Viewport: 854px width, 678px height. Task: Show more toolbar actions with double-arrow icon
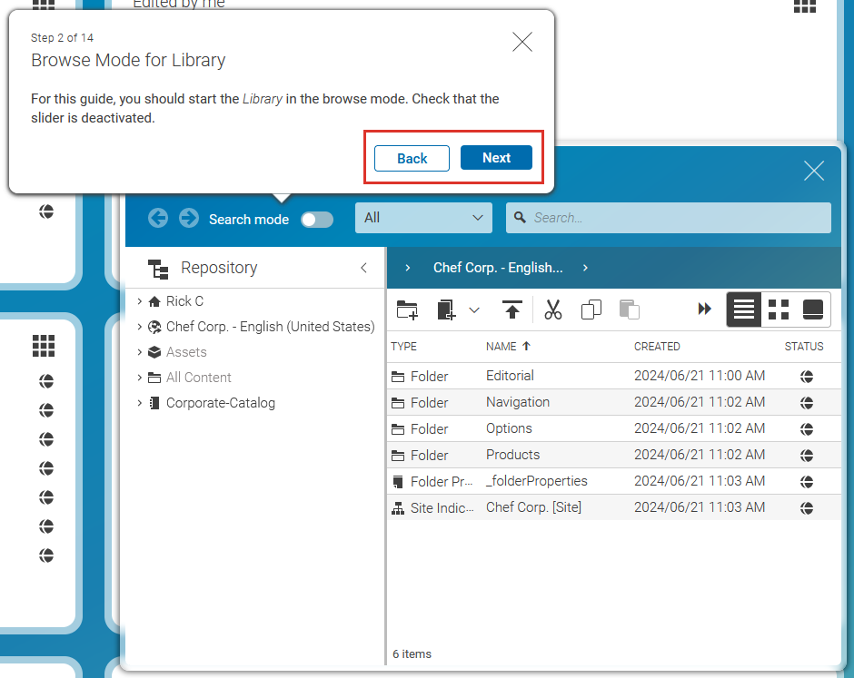[x=704, y=310]
